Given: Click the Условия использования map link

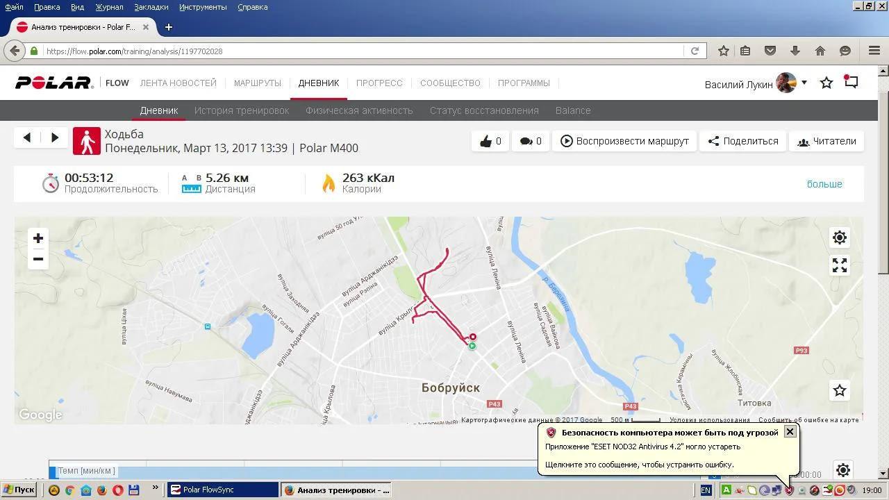Looking at the screenshot, I should pyautogui.click(x=710, y=419).
